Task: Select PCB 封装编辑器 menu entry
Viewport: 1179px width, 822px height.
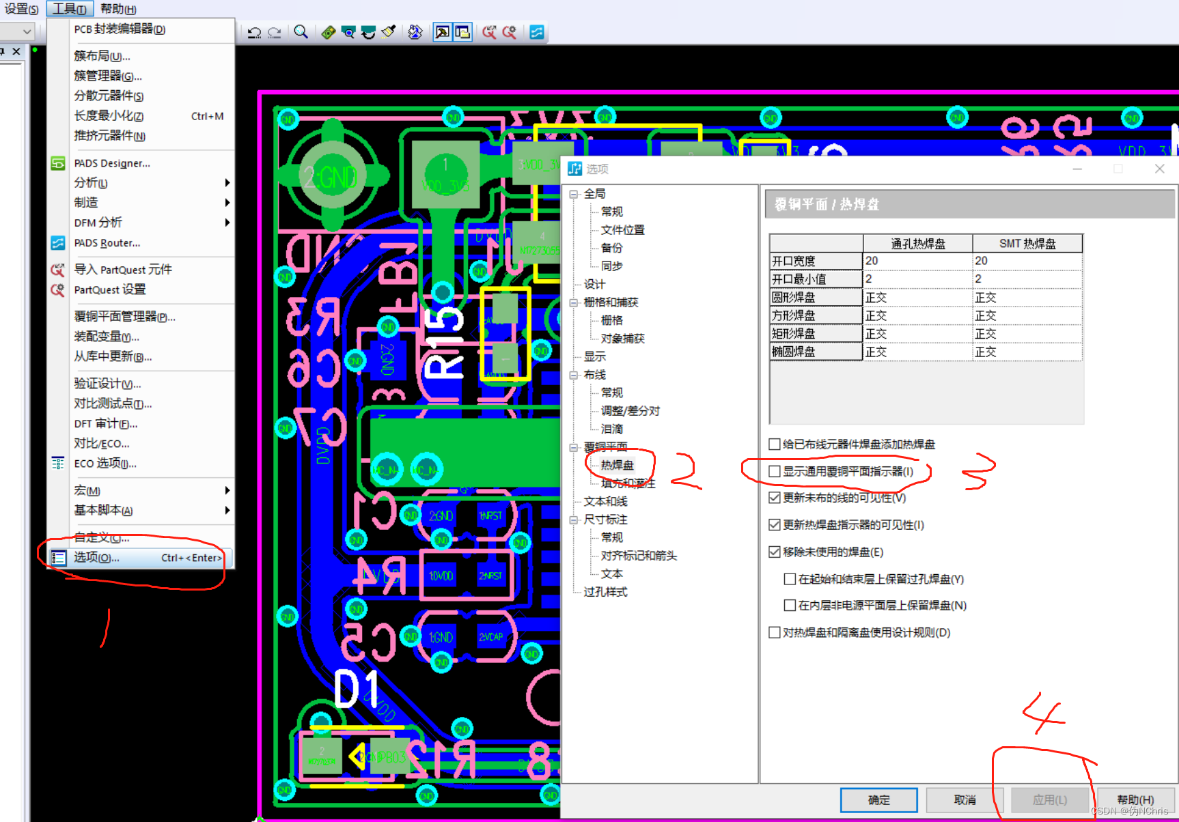Action: pyautogui.click(x=141, y=29)
